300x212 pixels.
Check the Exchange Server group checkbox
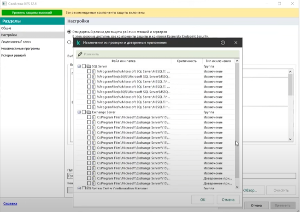coord(83,112)
